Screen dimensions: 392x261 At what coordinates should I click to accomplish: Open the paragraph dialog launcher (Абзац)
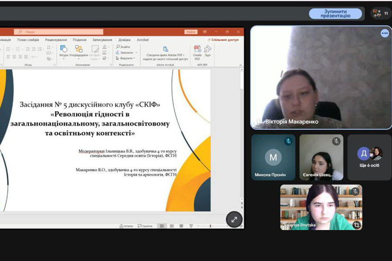coord(55,65)
